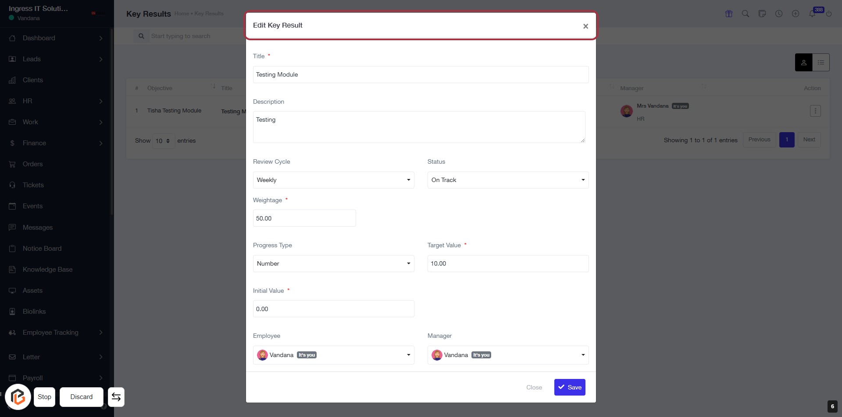842x417 pixels.
Task: Click the clock timer icon
Action: (779, 14)
